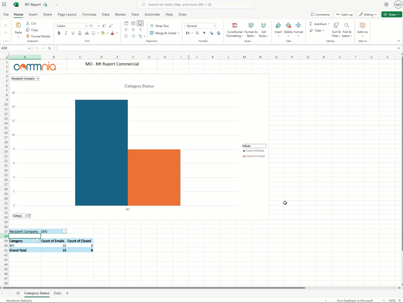
Task: Zoom in with the plus button
Action: 400,300
